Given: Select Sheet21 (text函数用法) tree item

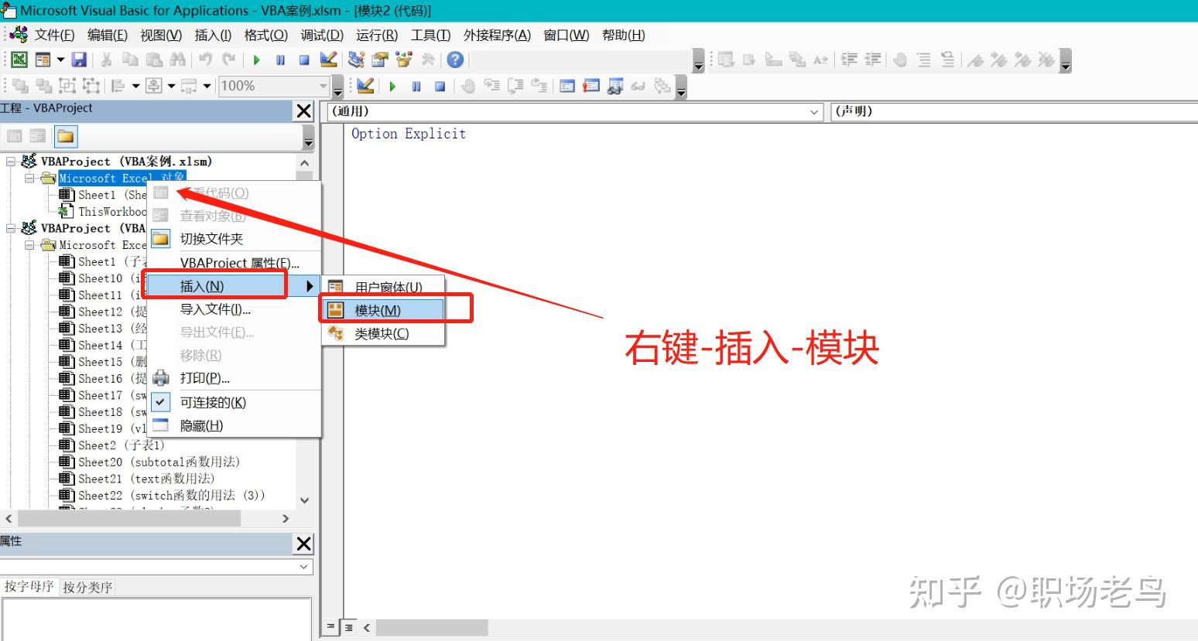Looking at the screenshot, I should click(145, 479).
